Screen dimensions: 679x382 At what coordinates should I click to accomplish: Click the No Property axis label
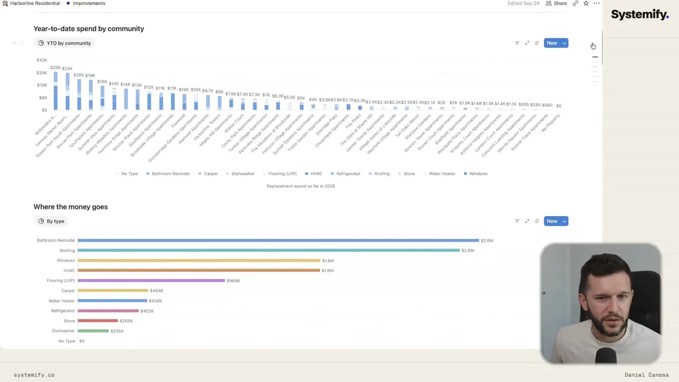[x=551, y=123]
